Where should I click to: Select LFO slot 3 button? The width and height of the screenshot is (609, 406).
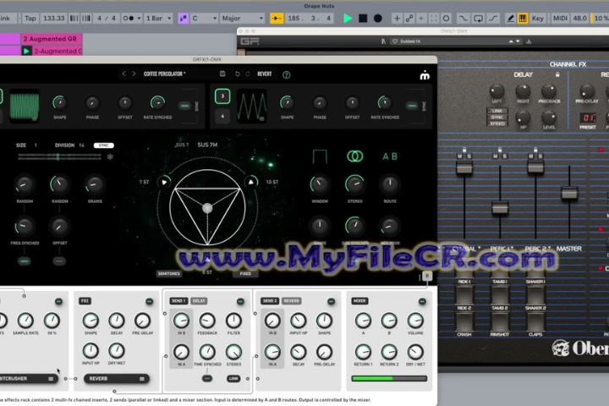[222, 96]
